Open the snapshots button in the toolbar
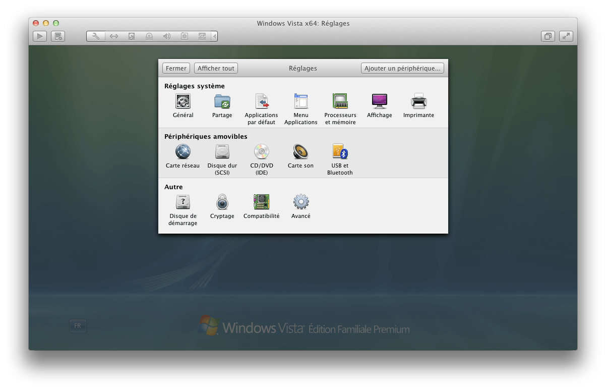Screen dimensions: 606x390 point(58,36)
